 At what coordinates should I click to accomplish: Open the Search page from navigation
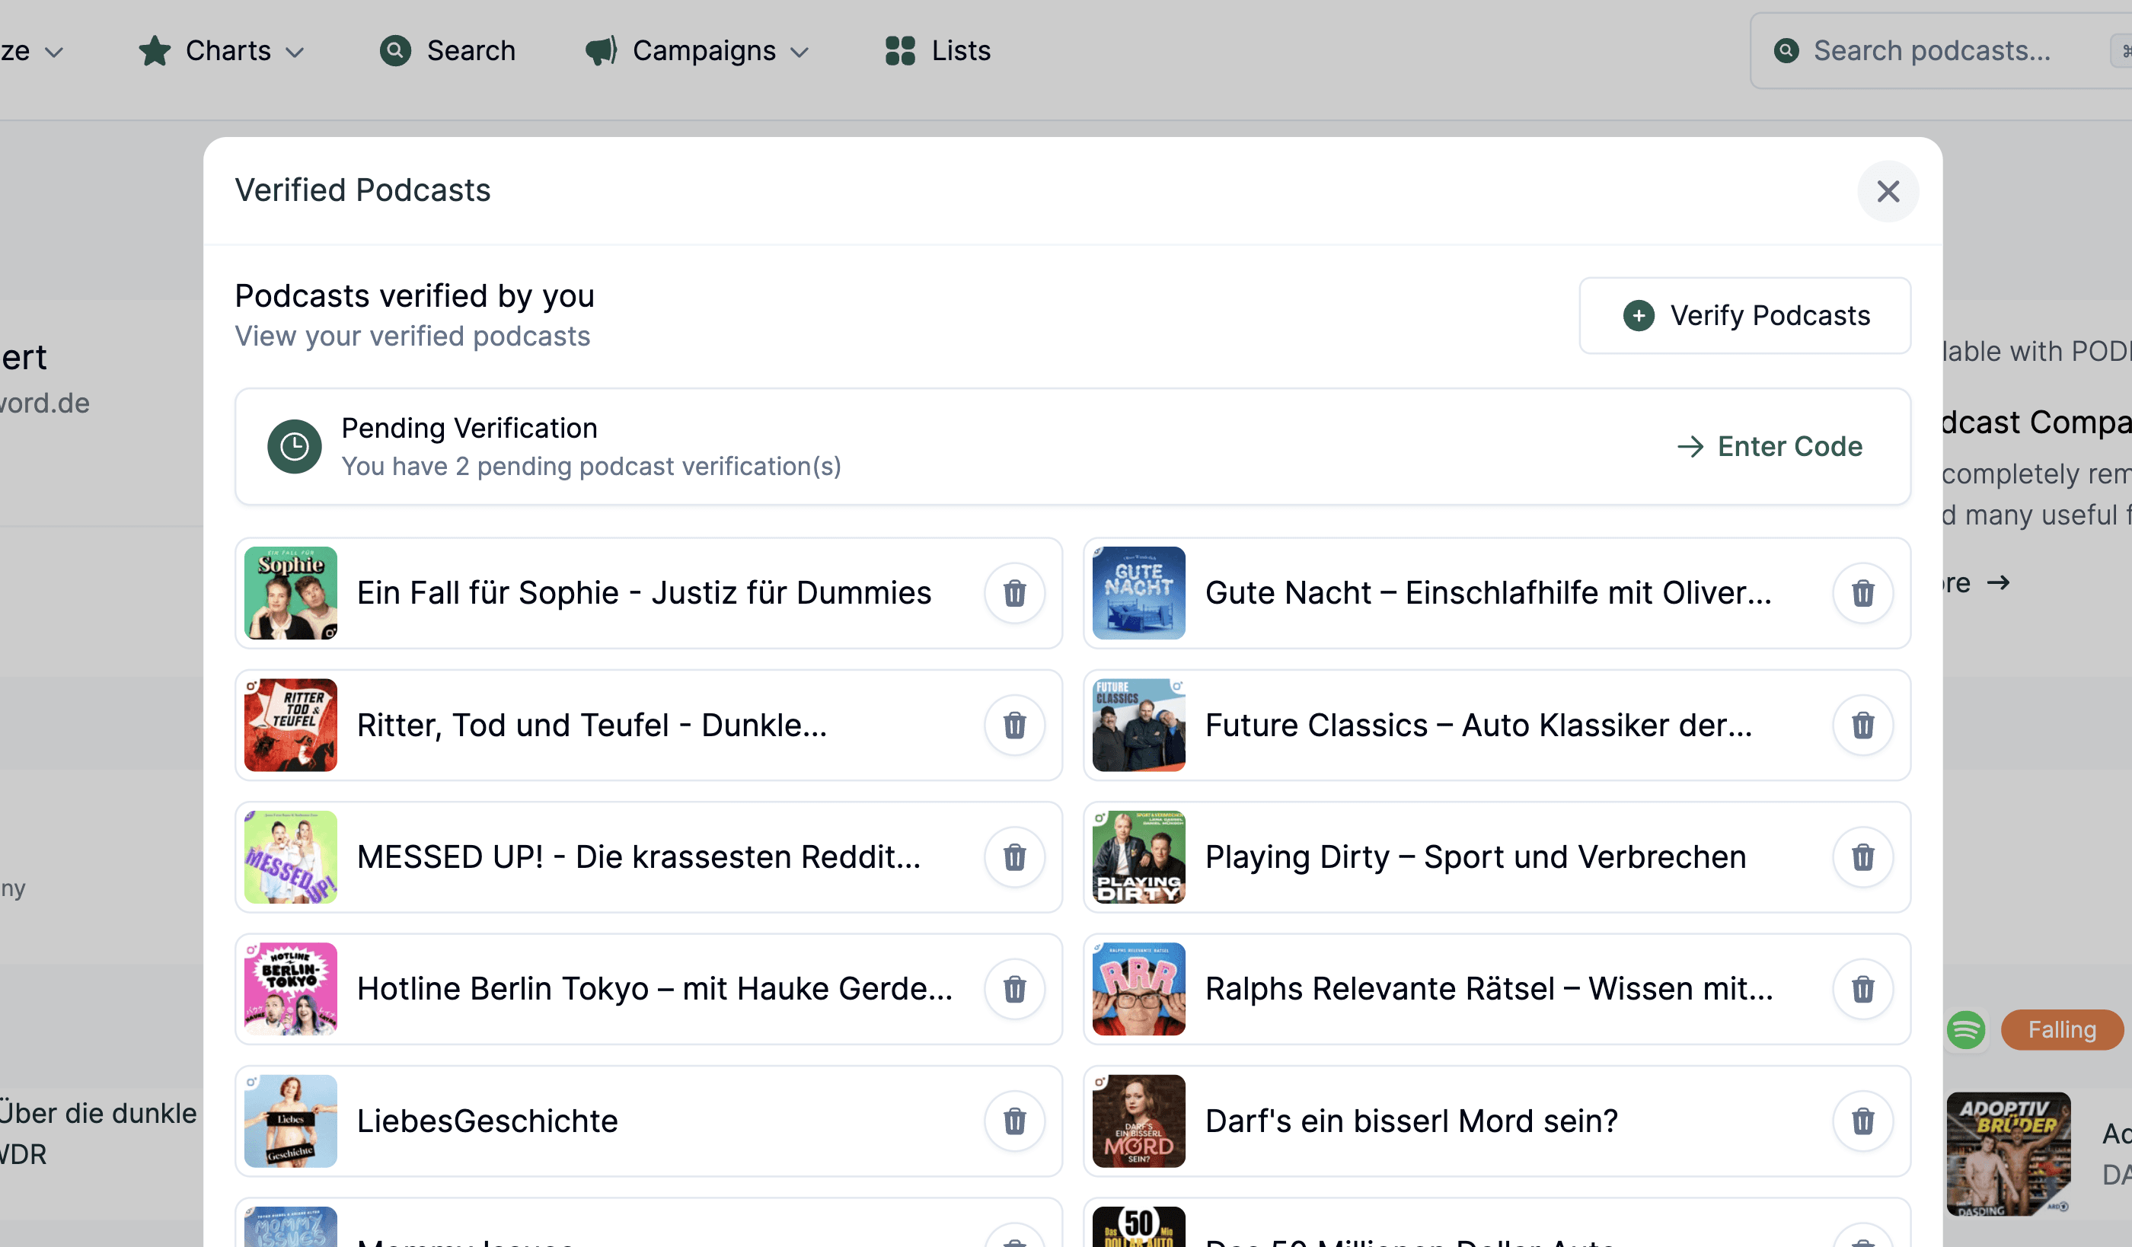click(x=448, y=51)
